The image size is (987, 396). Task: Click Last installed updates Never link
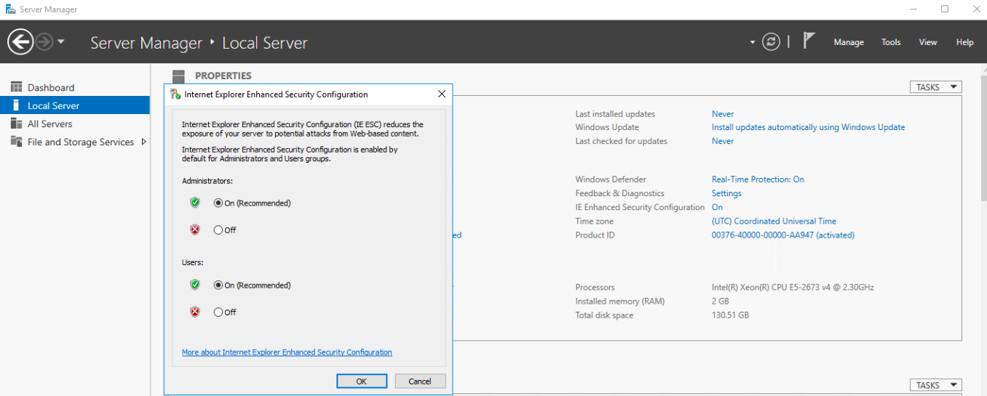click(723, 114)
